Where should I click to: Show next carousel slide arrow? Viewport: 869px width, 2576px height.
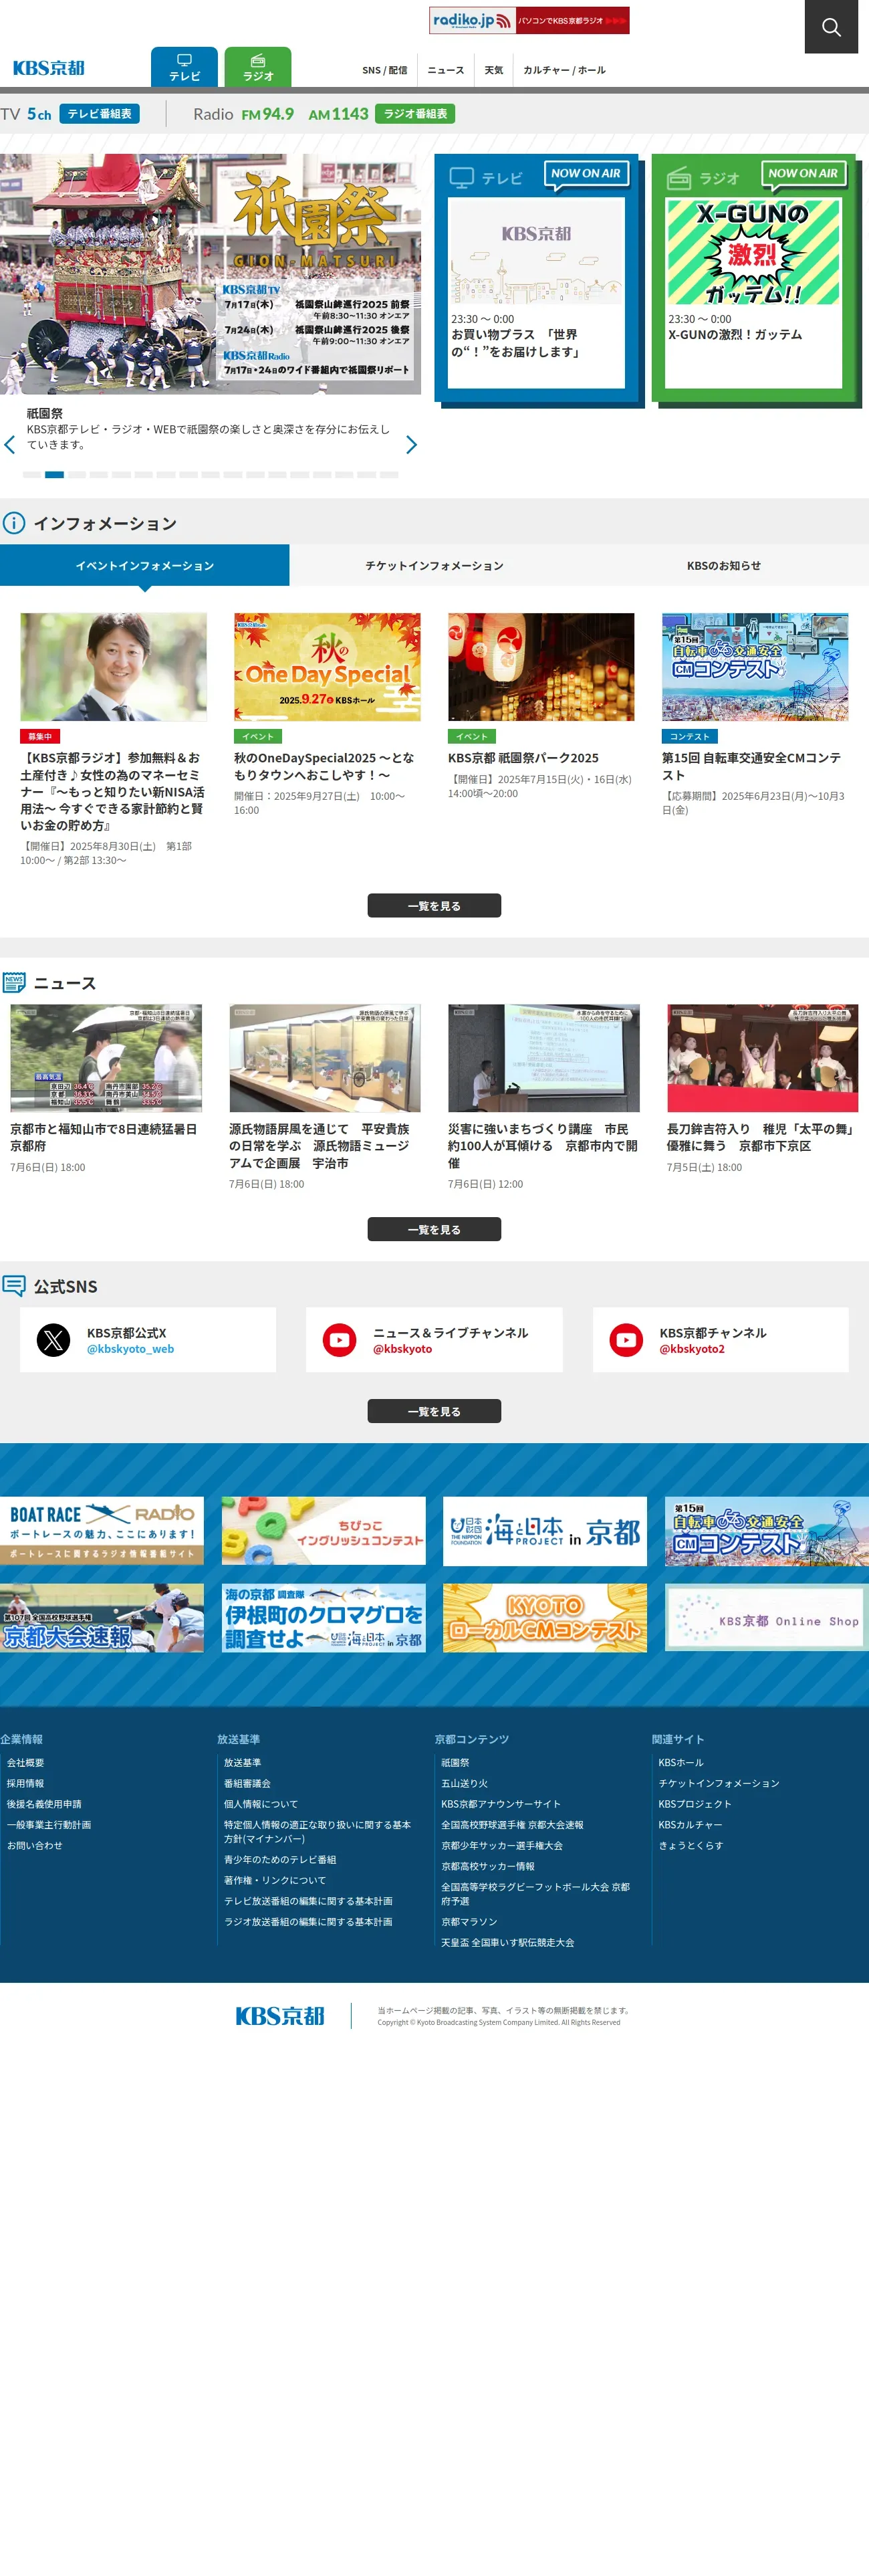click(411, 445)
